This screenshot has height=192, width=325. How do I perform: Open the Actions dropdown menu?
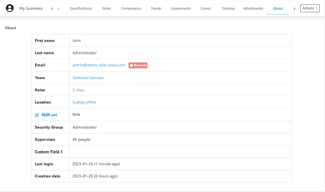point(310,8)
